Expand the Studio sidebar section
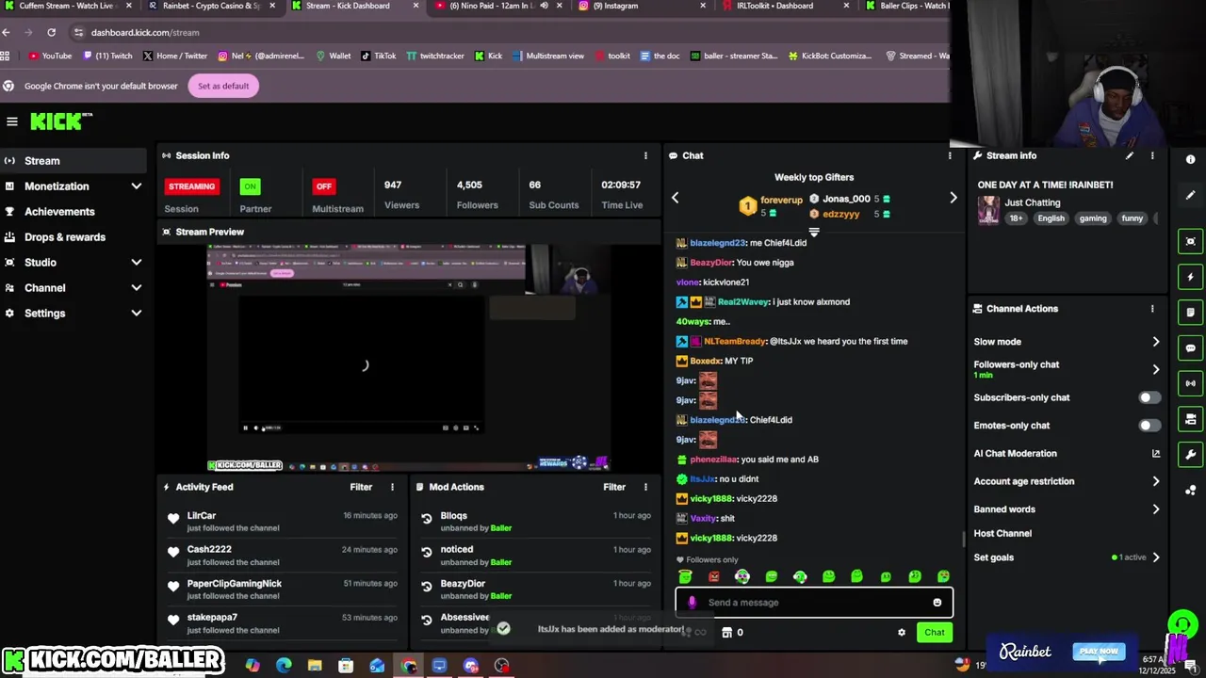The height and width of the screenshot is (678, 1206). (137, 263)
